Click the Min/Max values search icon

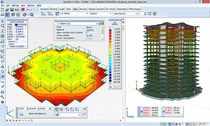(150, 14)
